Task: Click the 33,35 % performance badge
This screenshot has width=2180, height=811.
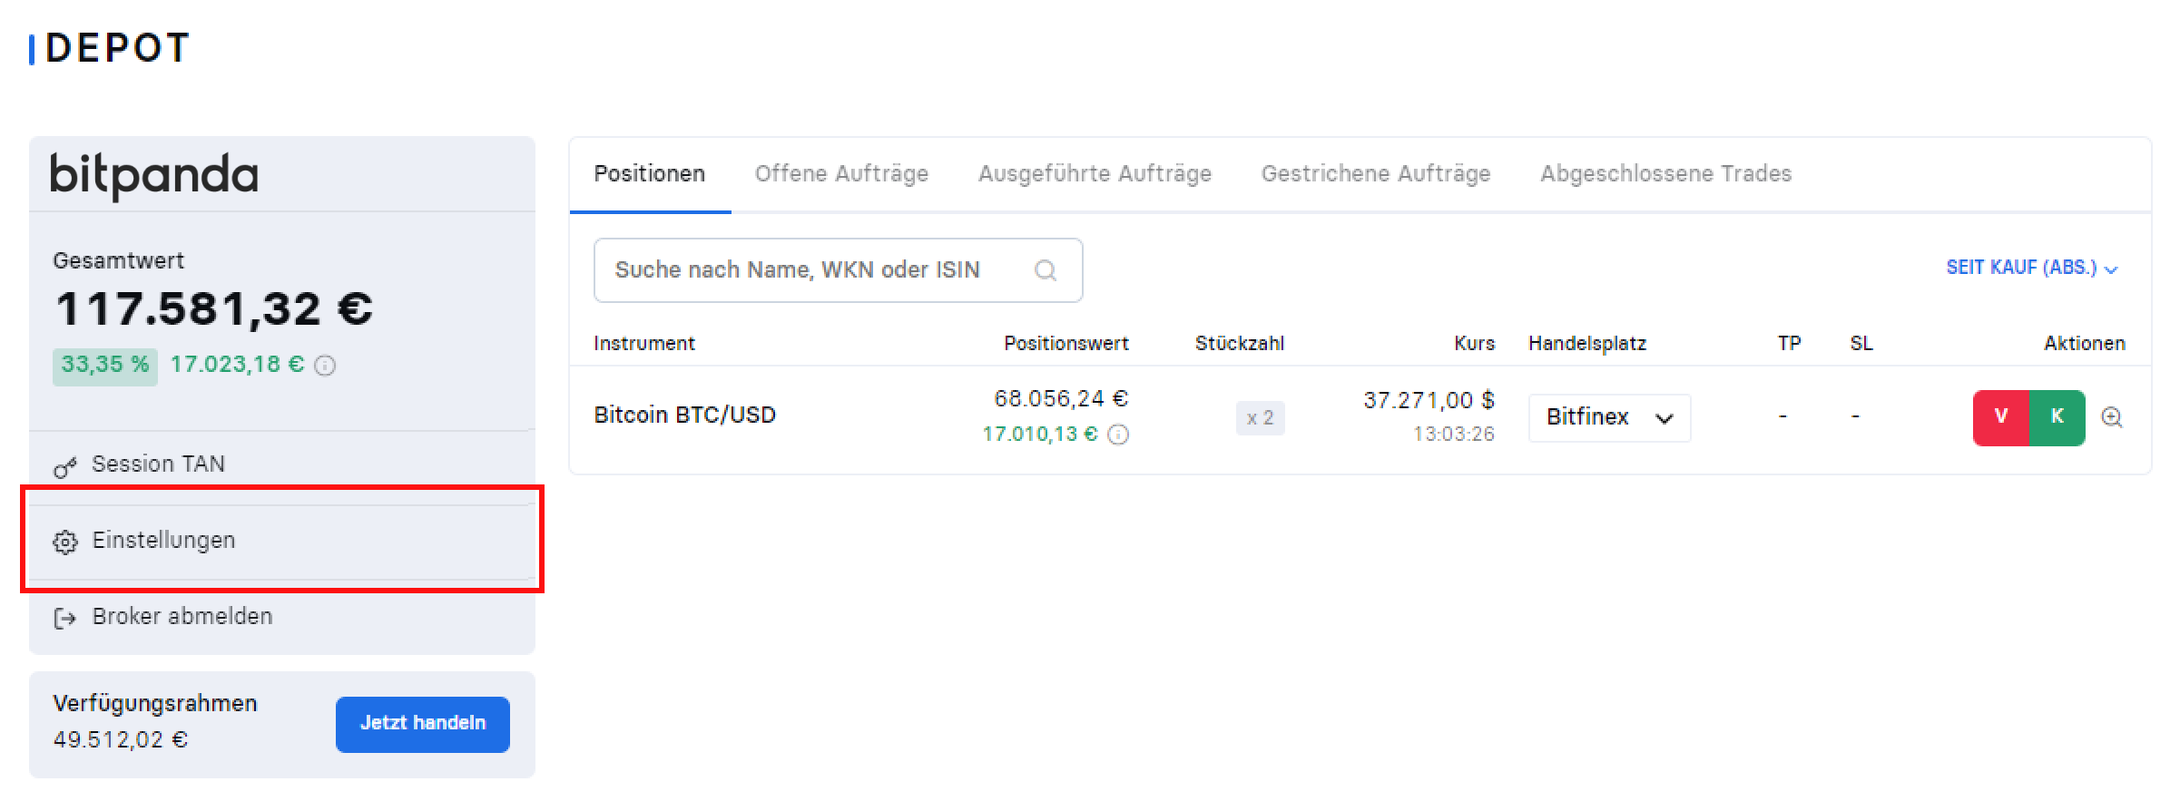Action: point(105,366)
